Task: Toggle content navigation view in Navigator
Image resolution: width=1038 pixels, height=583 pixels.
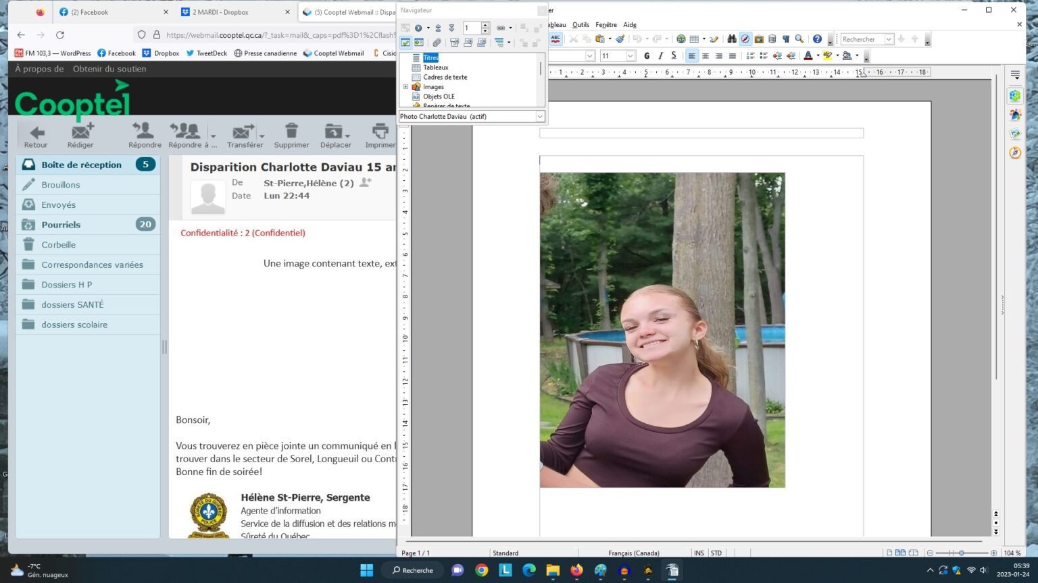Action: (405, 43)
